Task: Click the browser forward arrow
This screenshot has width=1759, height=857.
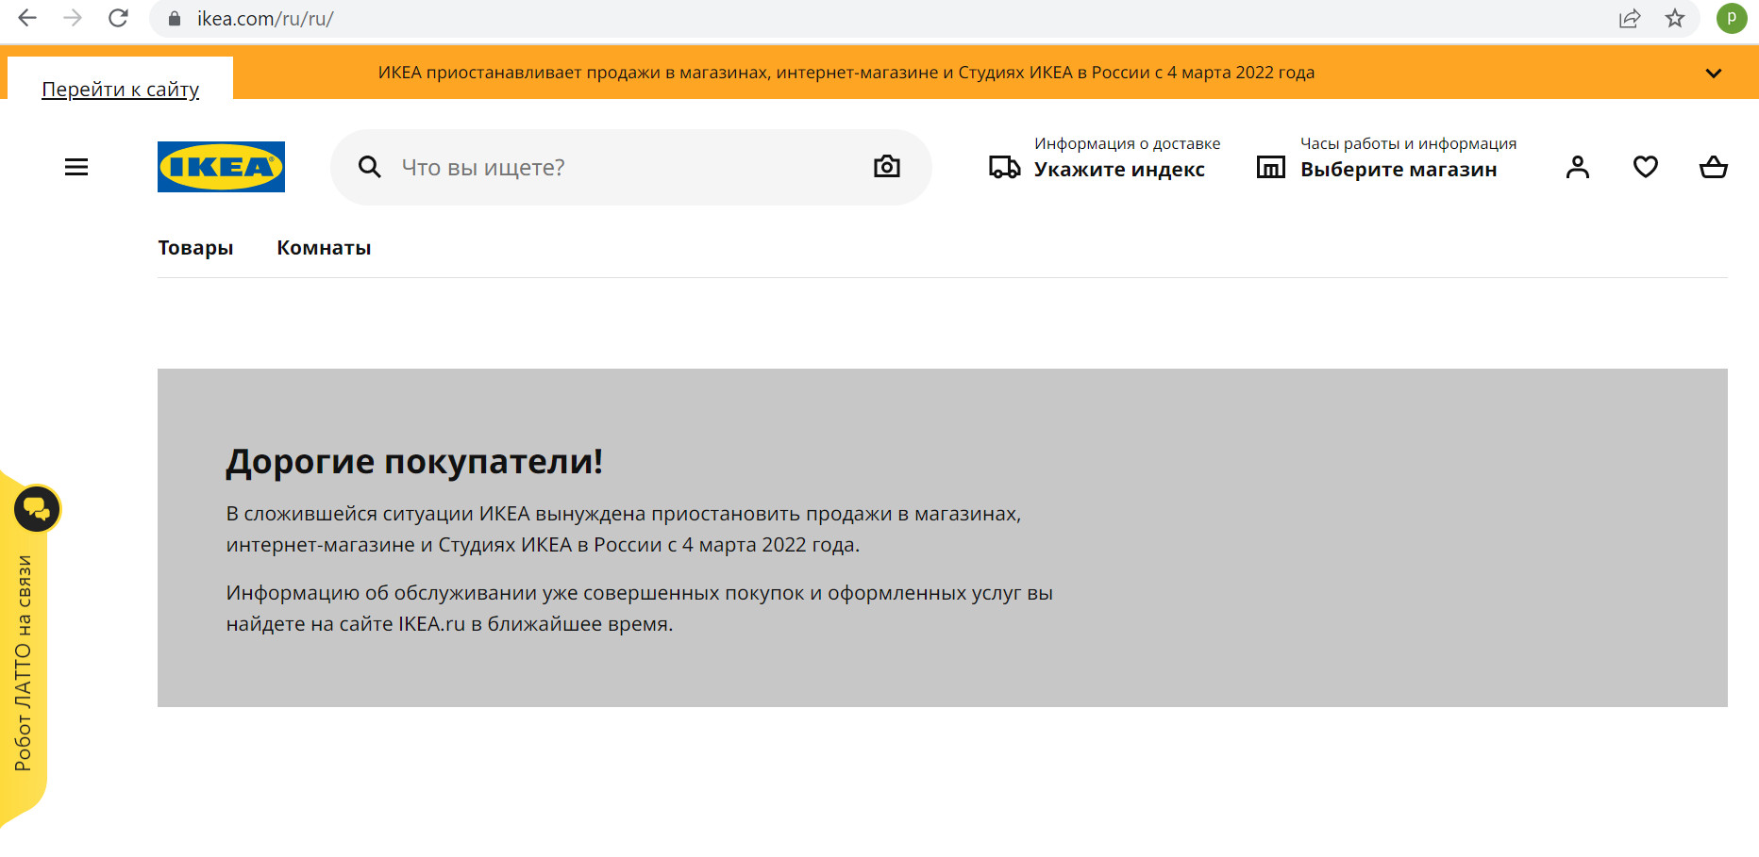Action: pyautogui.click(x=73, y=18)
